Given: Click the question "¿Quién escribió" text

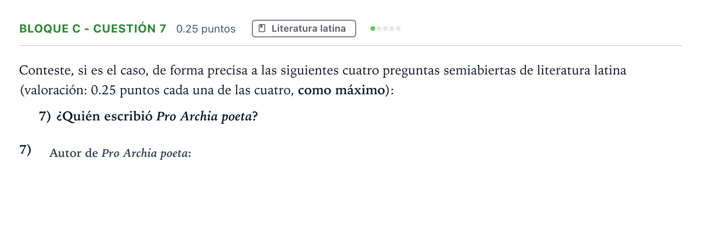Looking at the screenshot, I should click(104, 116).
